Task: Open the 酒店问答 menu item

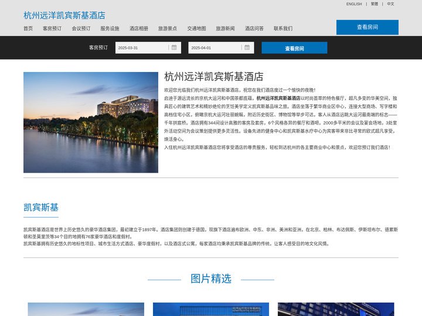Action: [254, 29]
